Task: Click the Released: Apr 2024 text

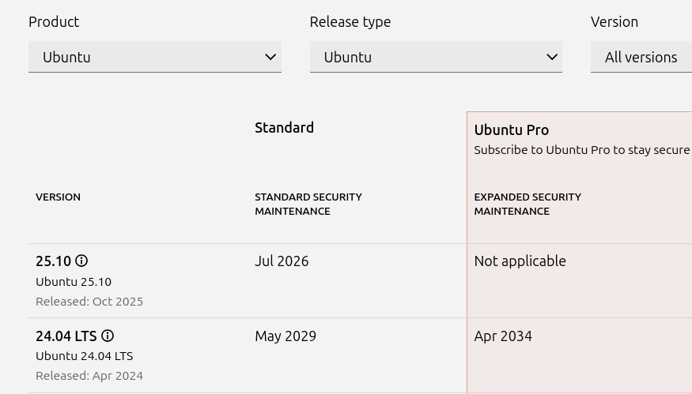Action: point(89,376)
